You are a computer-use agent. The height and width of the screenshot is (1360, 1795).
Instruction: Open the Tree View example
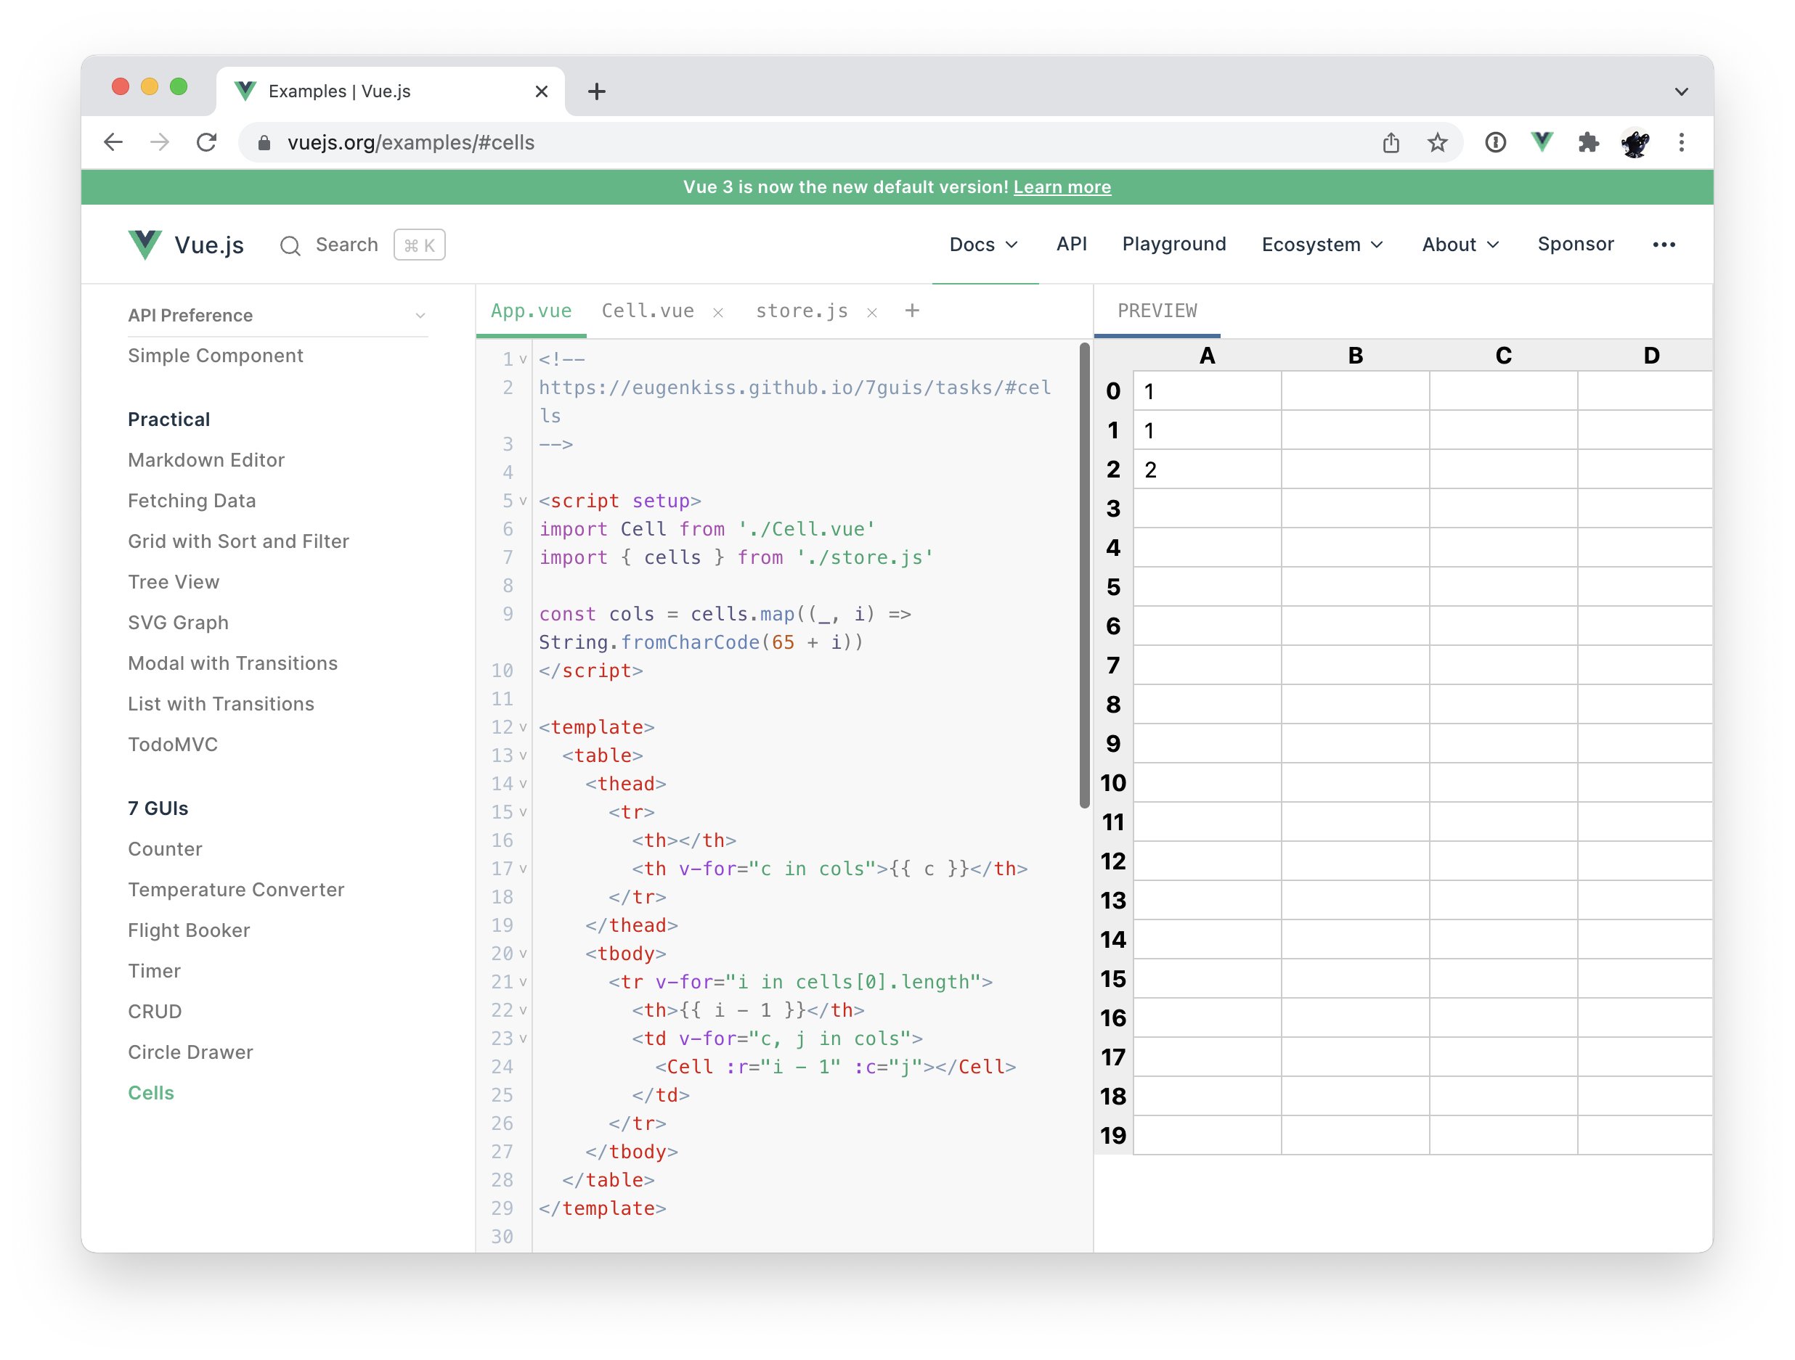click(174, 582)
